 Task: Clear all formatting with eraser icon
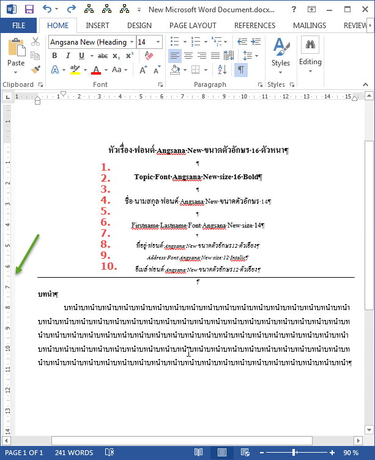point(149,56)
